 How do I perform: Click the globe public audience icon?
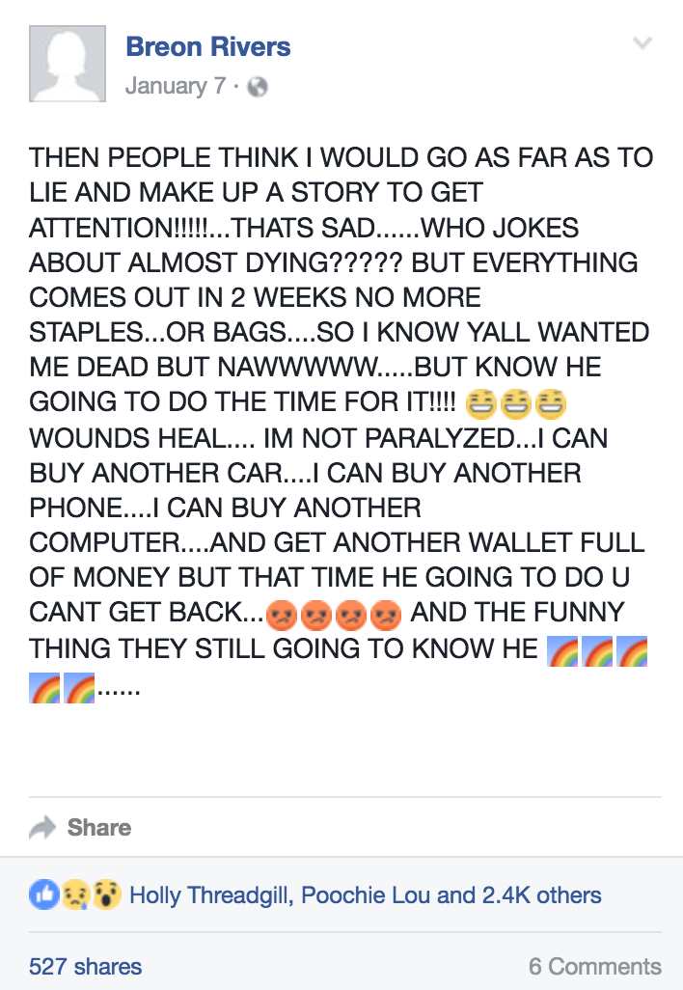(258, 87)
